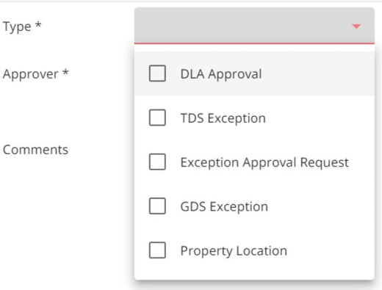Click highlighted row right of DLA Approval text
The height and width of the screenshot is (290, 382).
pos(318,73)
